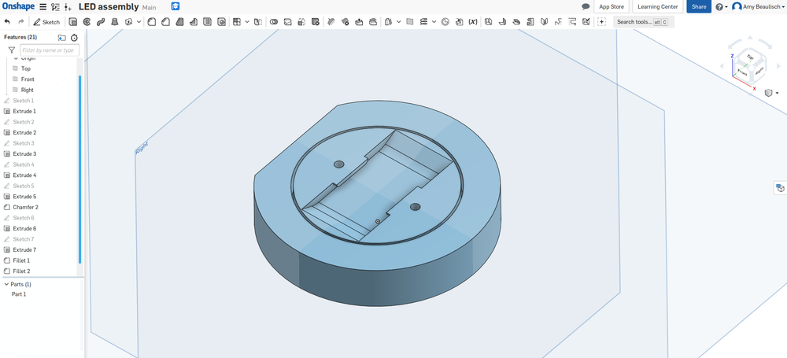Select the Boolean tool
The width and height of the screenshot is (787, 358).
(274, 21)
